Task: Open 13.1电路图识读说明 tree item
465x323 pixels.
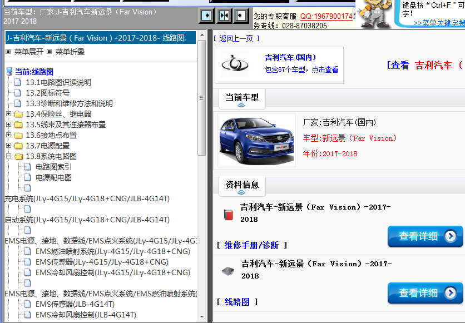Action: (x=58, y=82)
